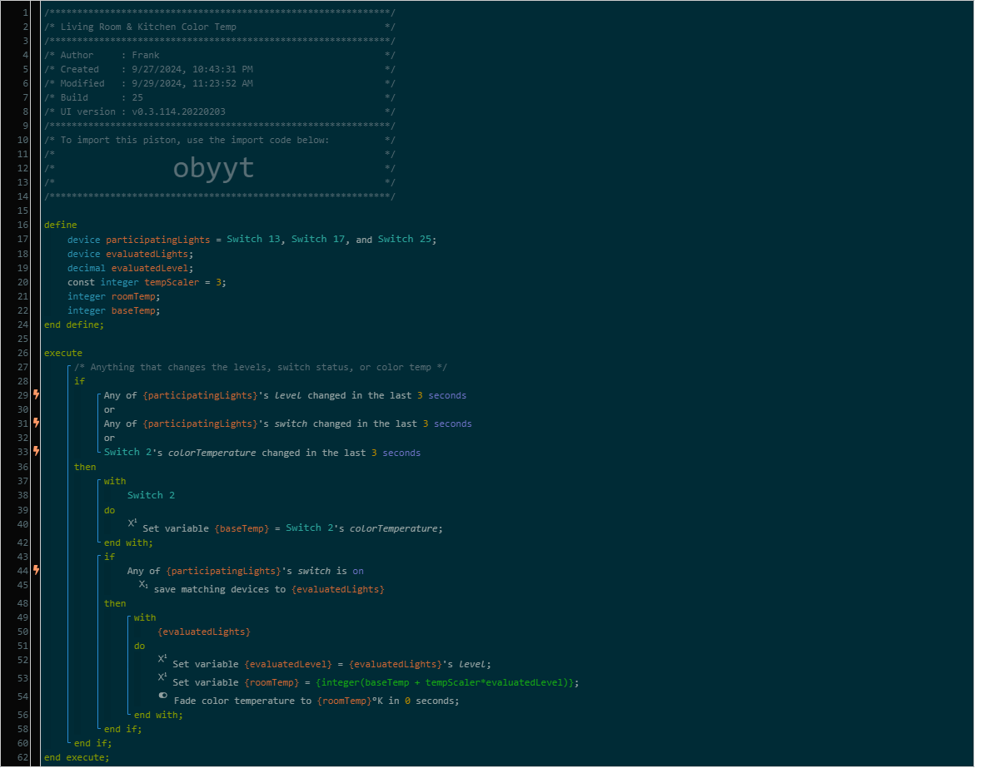Viewport: 981px width, 768px height.
Task: Click end if; on line 60
Action: tap(93, 744)
